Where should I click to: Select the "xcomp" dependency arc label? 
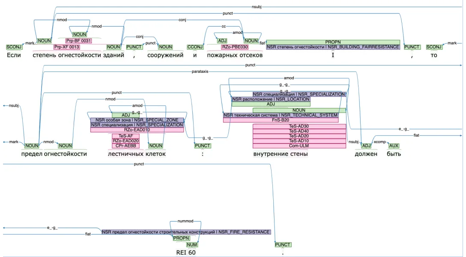pyautogui.click(x=379, y=141)
